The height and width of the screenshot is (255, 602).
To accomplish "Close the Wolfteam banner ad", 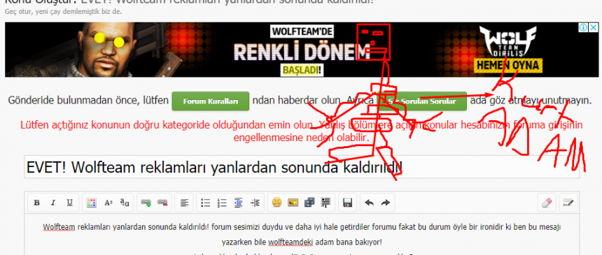I will tap(593, 28).
